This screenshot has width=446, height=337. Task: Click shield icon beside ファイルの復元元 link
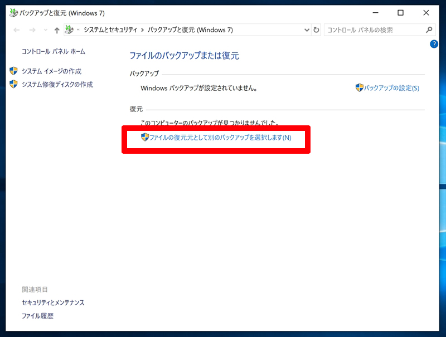pos(145,137)
